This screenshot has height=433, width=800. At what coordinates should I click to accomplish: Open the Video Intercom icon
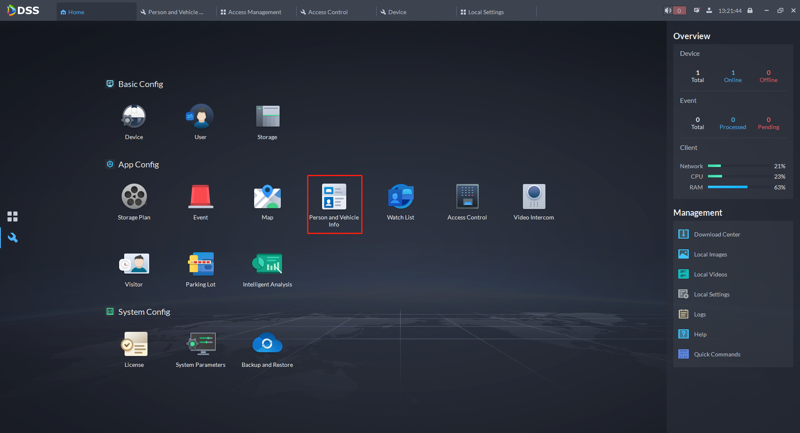pos(534,197)
